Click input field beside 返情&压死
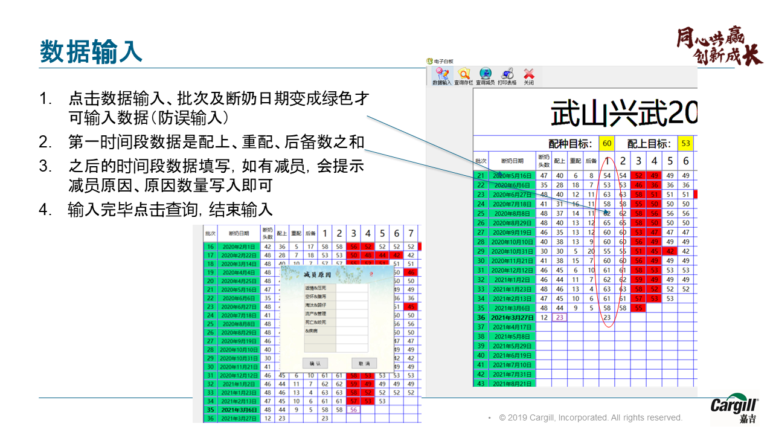This screenshot has height=435, width=773. point(351,288)
